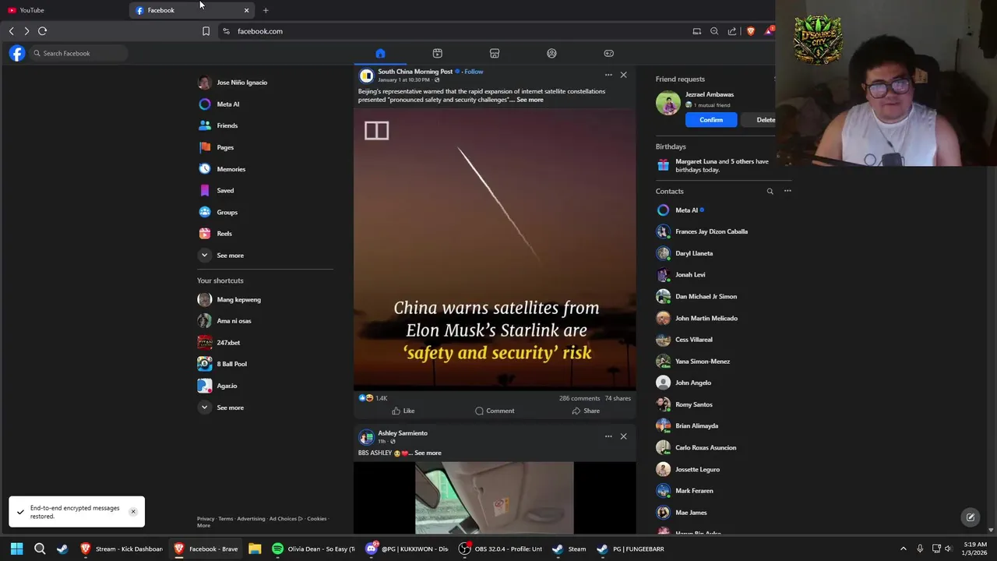Open options menu on Ashley Sarmiento post
This screenshot has width=997, height=561.
608,436
